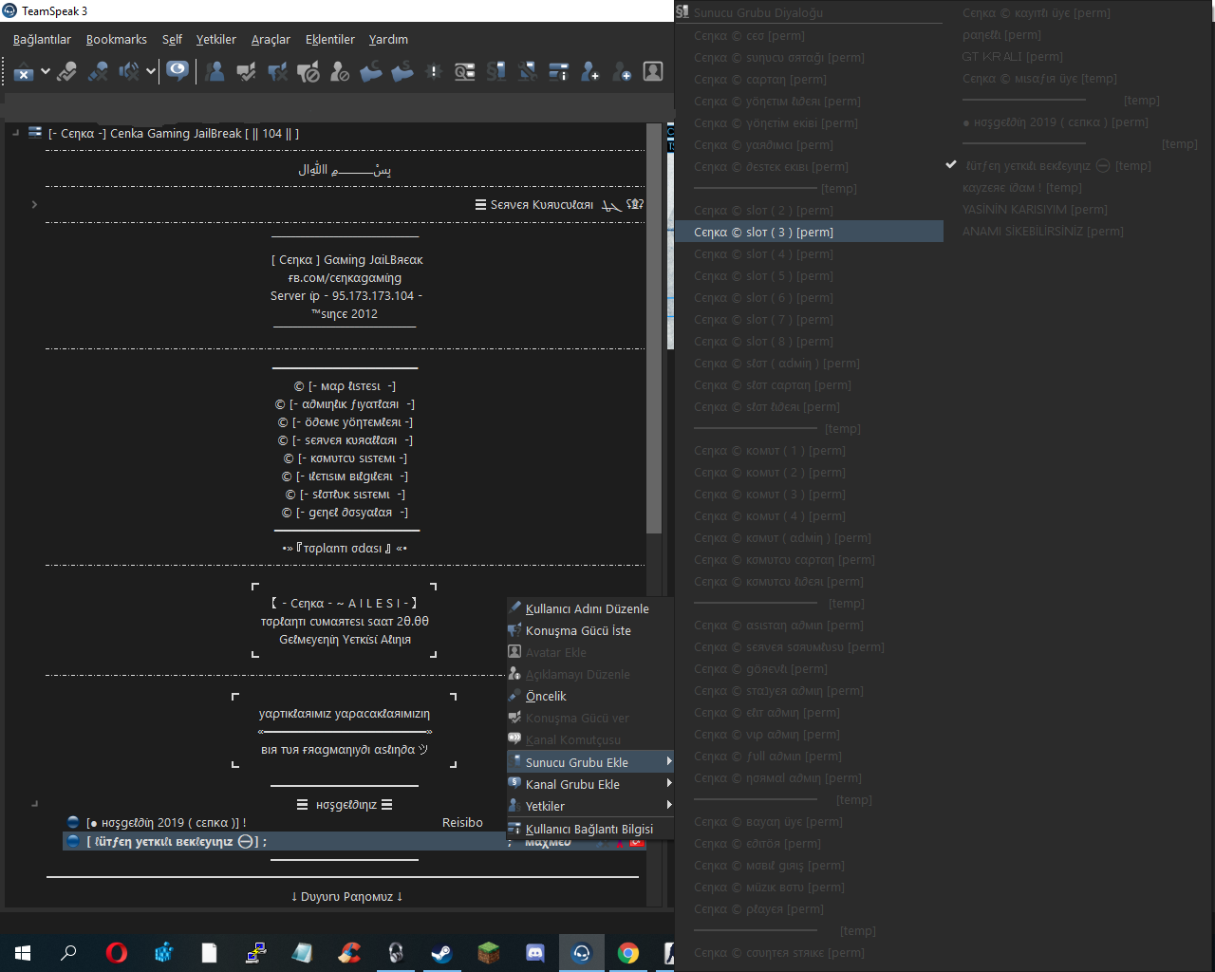
Task: Expand the Server Kurucuları channel arrow
Action: click(x=34, y=204)
